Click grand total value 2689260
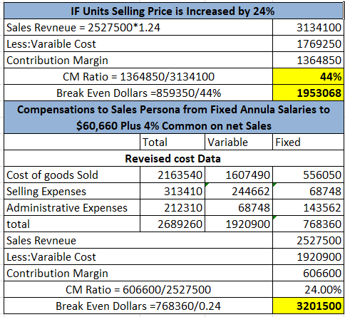 (x=172, y=224)
